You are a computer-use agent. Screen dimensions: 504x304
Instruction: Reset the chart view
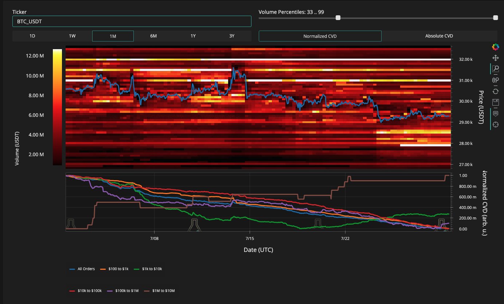coord(495,91)
